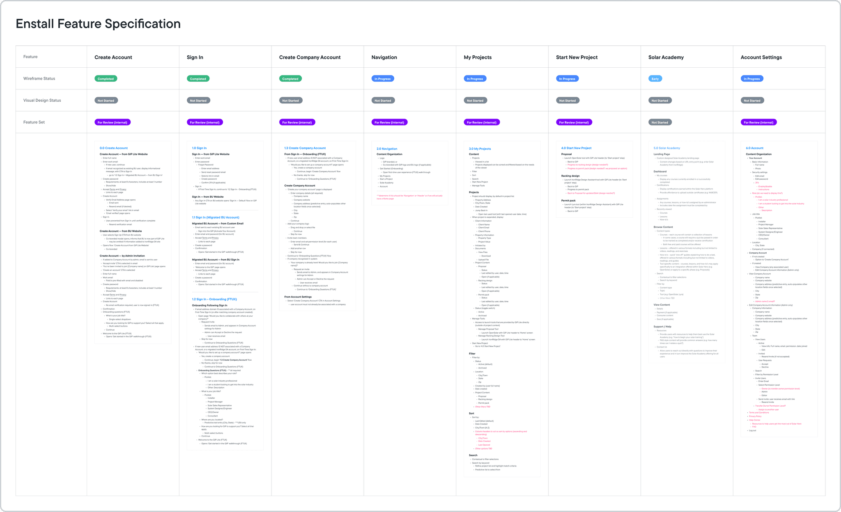Click For Review (internal) under Create Company Account
This screenshot has height=512, width=841.
pos(297,122)
